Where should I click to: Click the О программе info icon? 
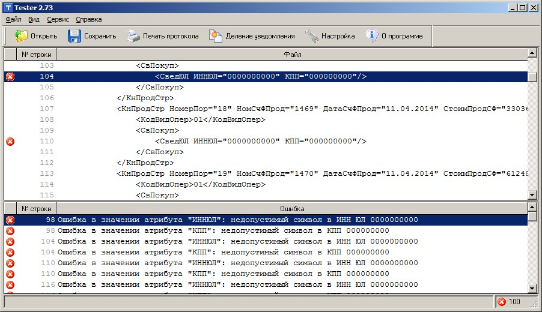tap(372, 36)
